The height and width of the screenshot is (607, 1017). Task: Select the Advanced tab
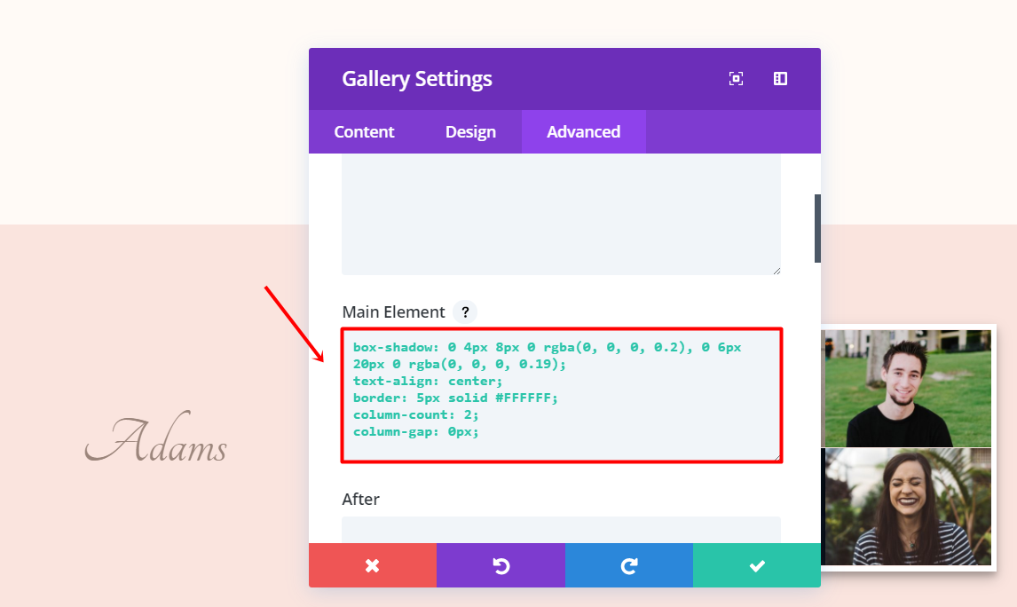[x=583, y=132]
